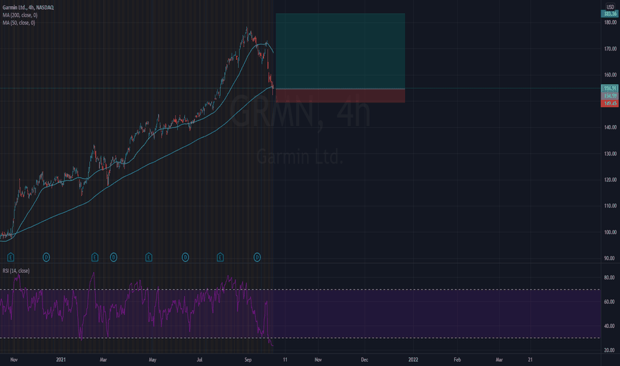The height and width of the screenshot is (366, 620).
Task: Click the 90.00 price axis label
Action: (x=610, y=258)
